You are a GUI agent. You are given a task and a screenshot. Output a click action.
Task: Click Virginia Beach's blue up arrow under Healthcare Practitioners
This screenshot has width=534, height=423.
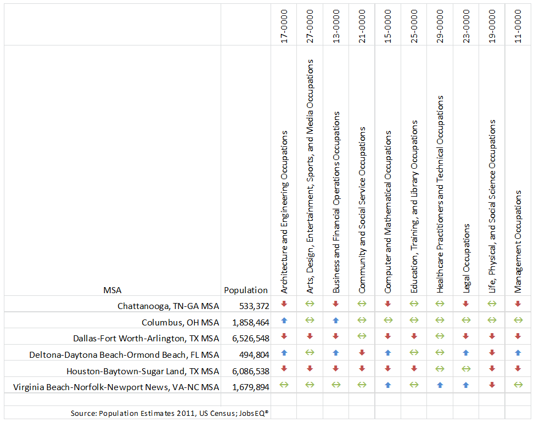click(x=440, y=385)
